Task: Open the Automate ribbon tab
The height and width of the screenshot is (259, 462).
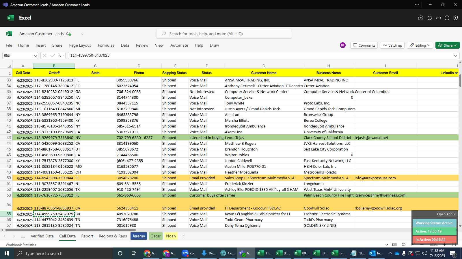Action: pyautogui.click(x=179, y=45)
